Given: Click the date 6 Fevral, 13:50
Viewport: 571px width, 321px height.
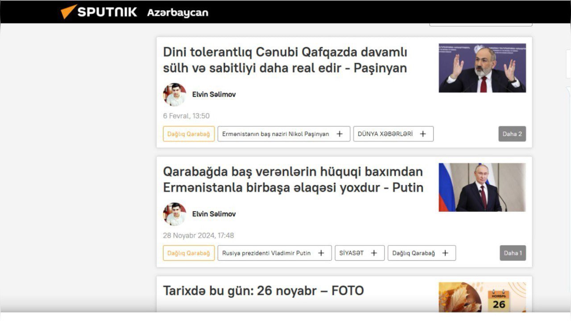Looking at the screenshot, I should click(x=186, y=116).
